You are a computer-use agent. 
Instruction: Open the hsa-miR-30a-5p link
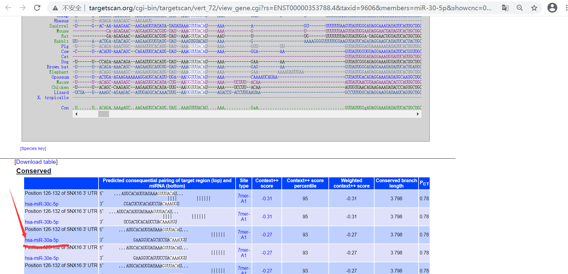point(42,240)
